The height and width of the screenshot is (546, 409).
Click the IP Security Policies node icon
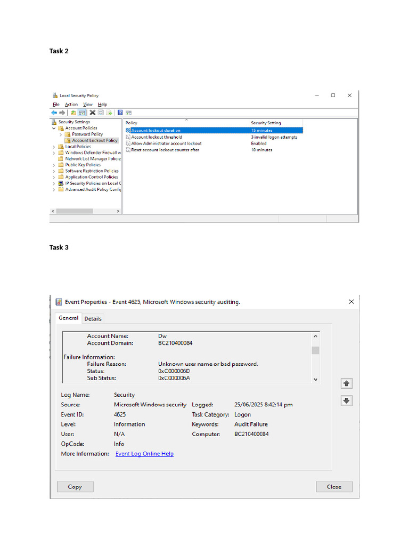click(x=61, y=183)
